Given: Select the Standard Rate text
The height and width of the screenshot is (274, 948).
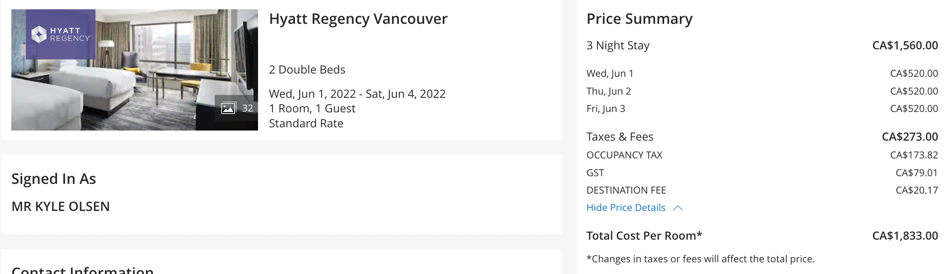Looking at the screenshot, I should tap(306, 123).
